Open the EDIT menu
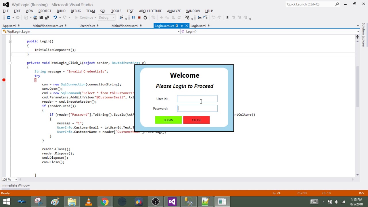The height and width of the screenshot is (207, 368). click(17, 11)
